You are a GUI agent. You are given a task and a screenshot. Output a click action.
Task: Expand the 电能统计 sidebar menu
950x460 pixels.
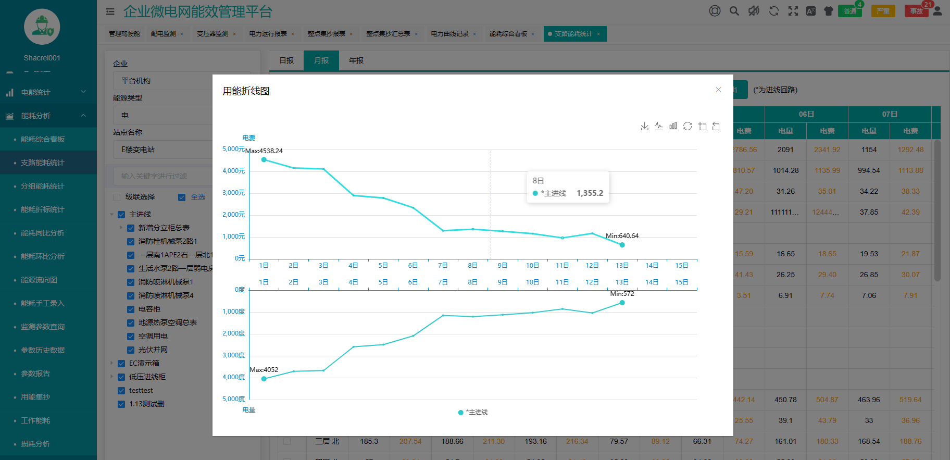pyautogui.click(x=48, y=92)
